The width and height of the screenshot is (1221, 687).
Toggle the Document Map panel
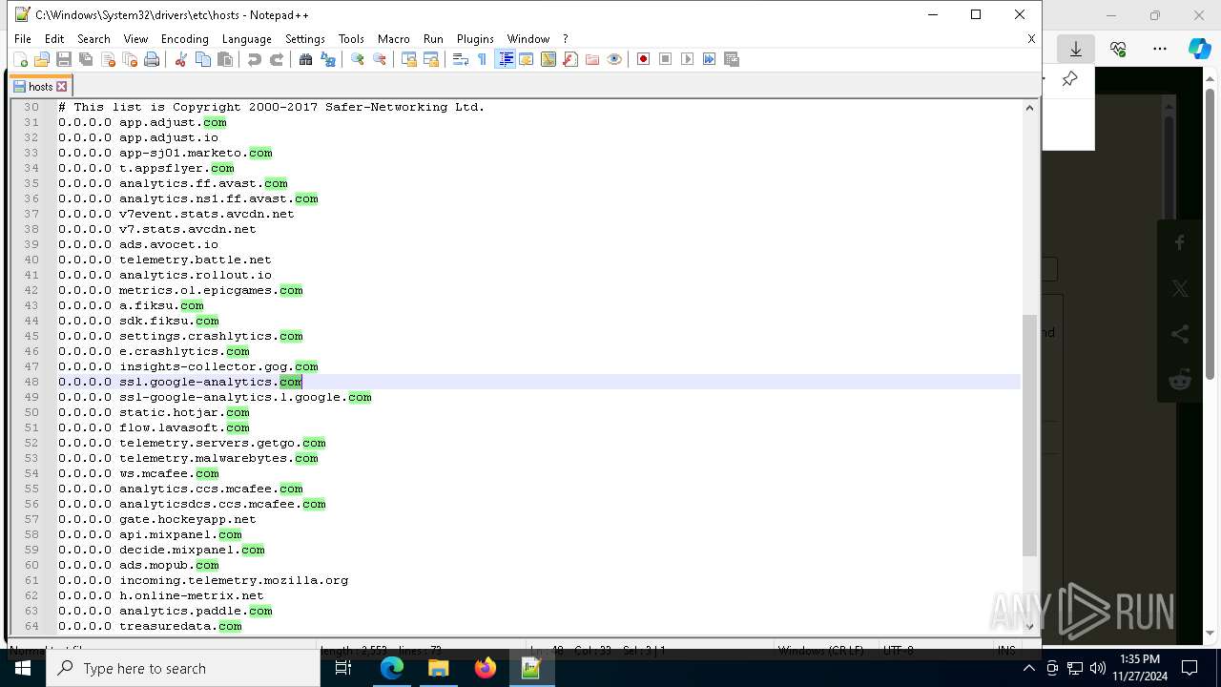pyautogui.click(x=548, y=59)
